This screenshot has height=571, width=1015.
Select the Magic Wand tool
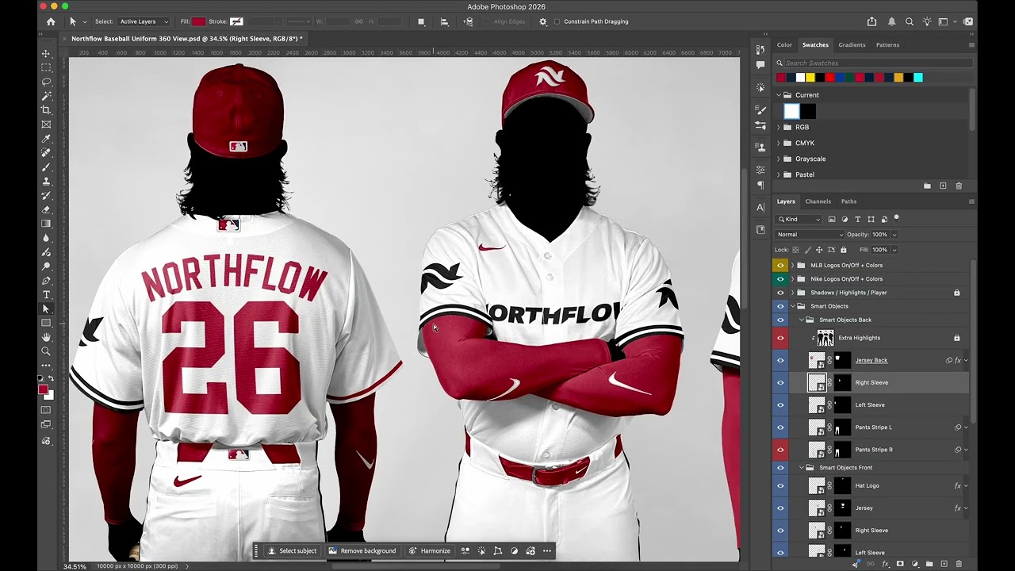coord(46,96)
